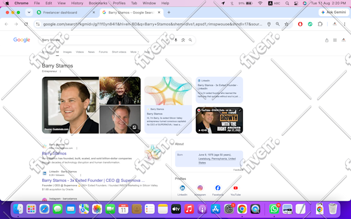Select the Forums search tab
This screenshot has height=219, width=351.
103,52
